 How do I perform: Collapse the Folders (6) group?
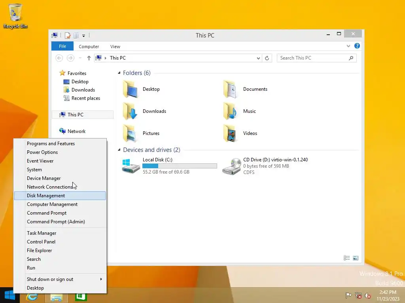119,73
